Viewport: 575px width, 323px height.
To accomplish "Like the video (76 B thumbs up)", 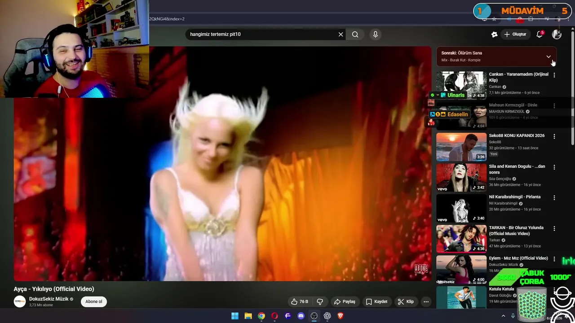I will (x=300, y=301).
